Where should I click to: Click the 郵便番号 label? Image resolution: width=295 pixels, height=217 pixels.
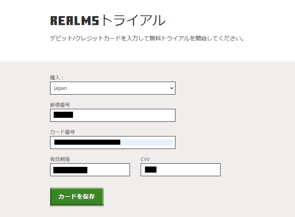pyautogui.click(x=60, y=105)
